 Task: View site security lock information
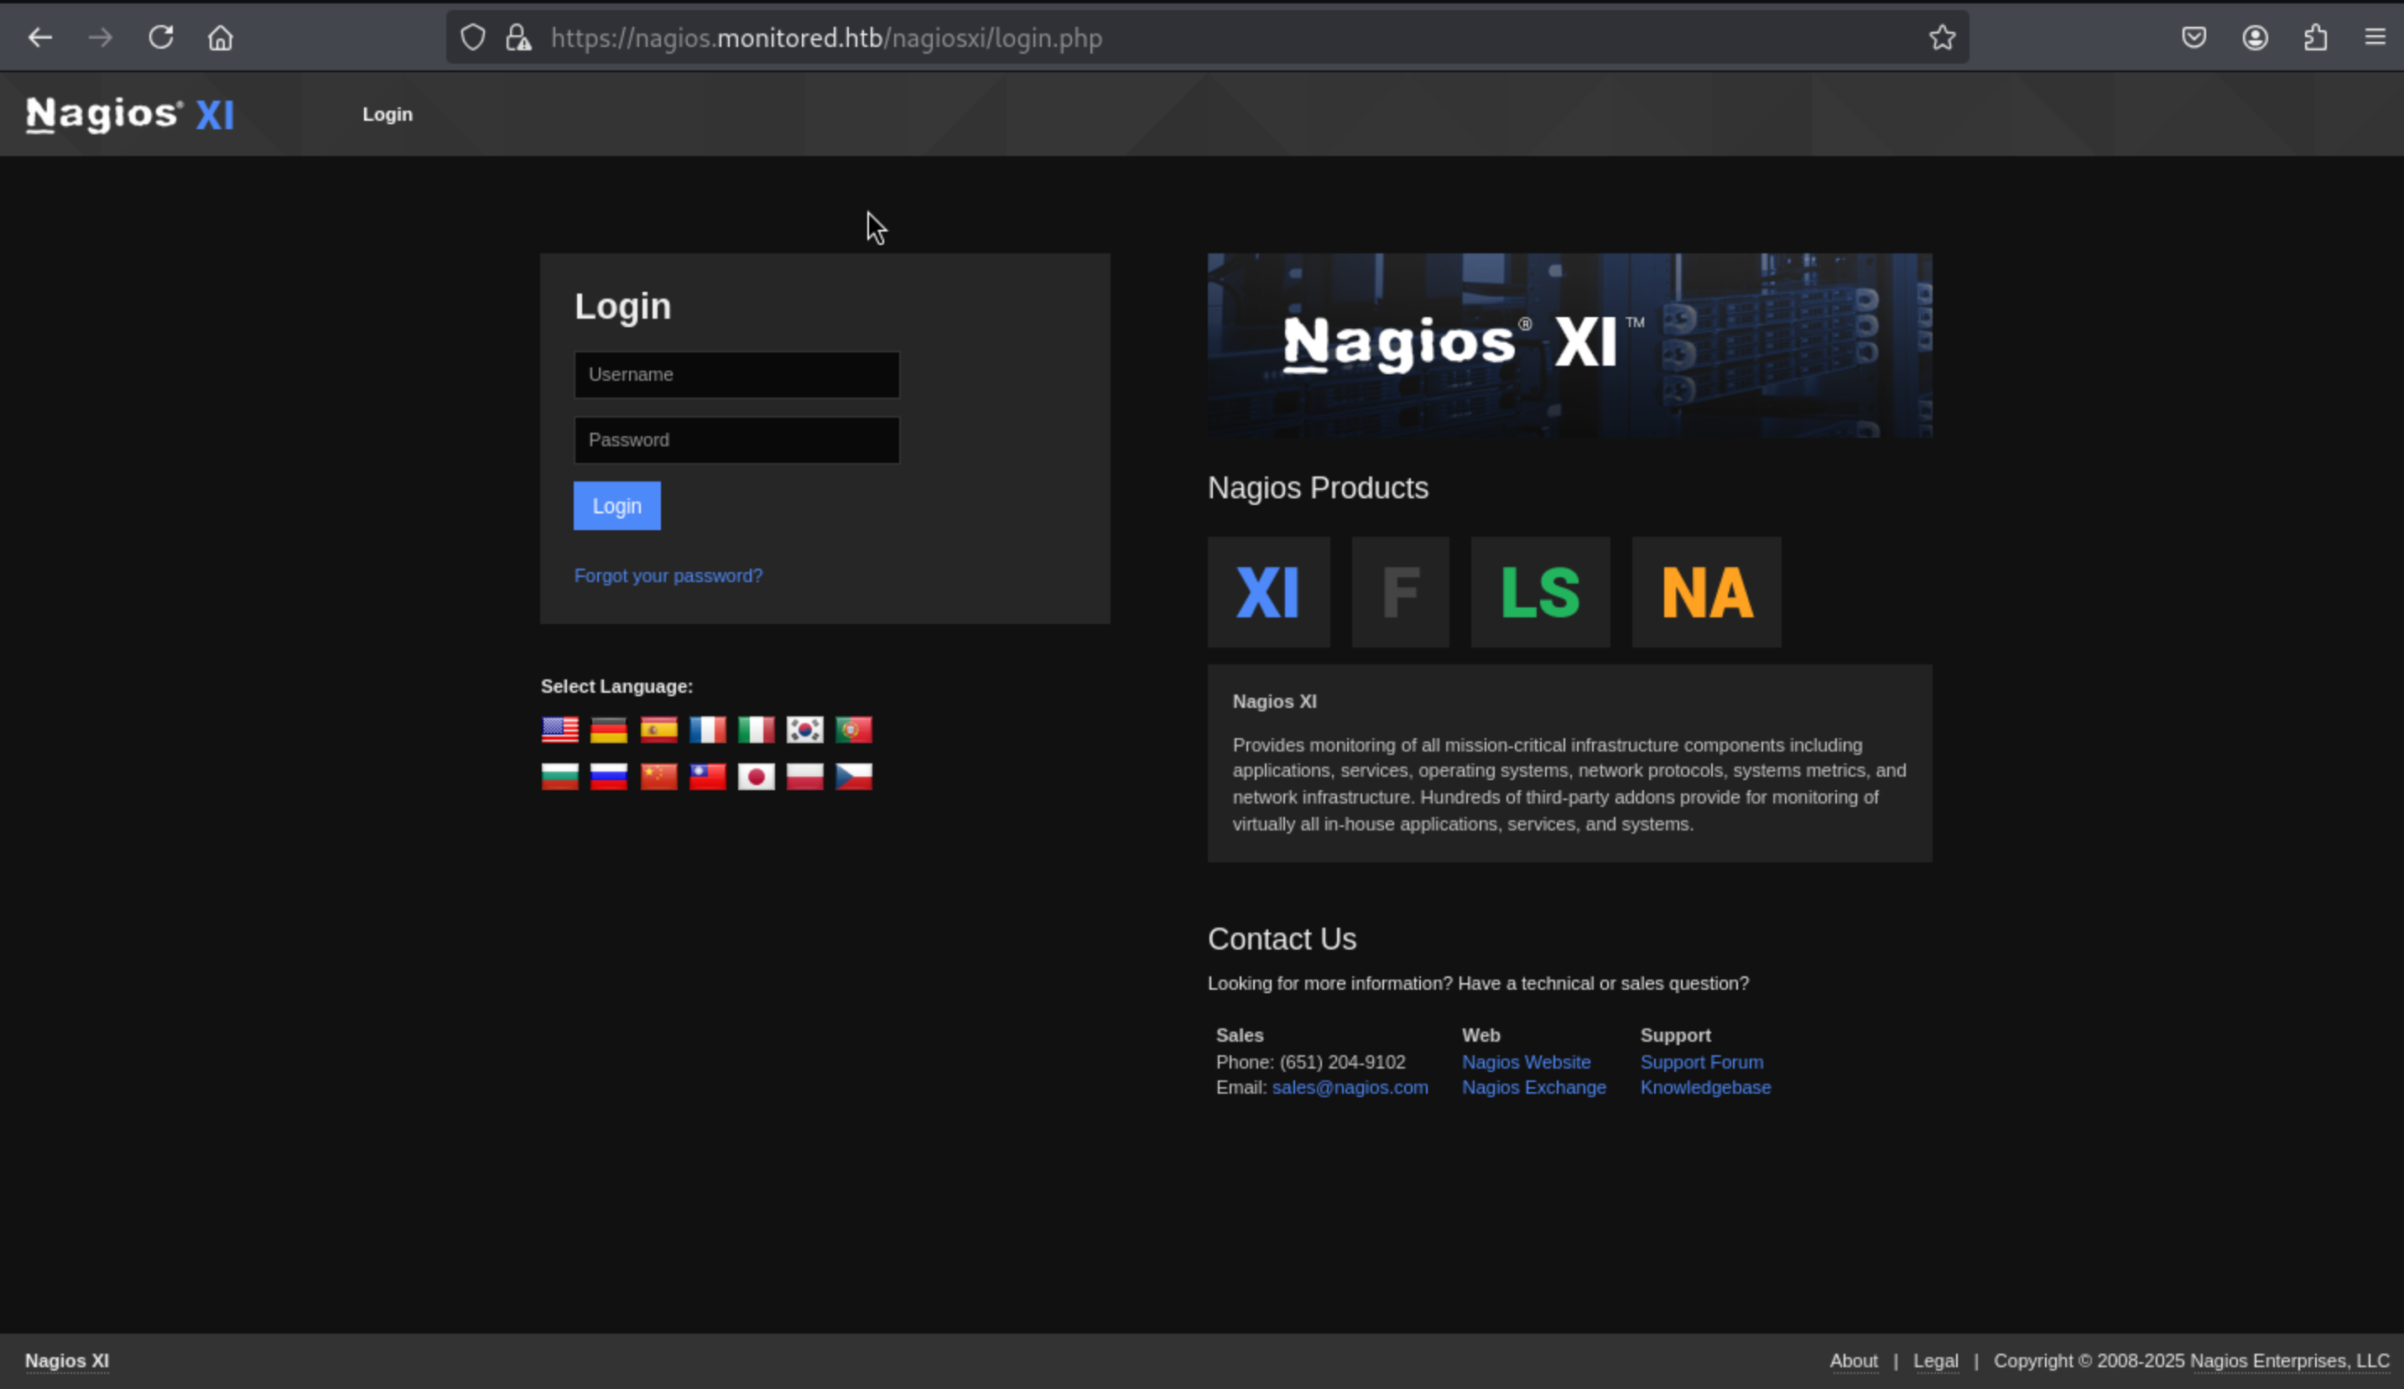point(518,38)
